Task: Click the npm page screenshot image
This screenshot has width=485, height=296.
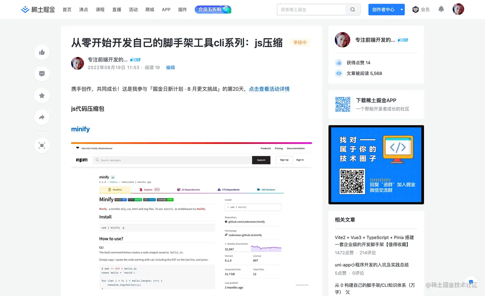Action: pyautogui.click(x=191, y=216)
